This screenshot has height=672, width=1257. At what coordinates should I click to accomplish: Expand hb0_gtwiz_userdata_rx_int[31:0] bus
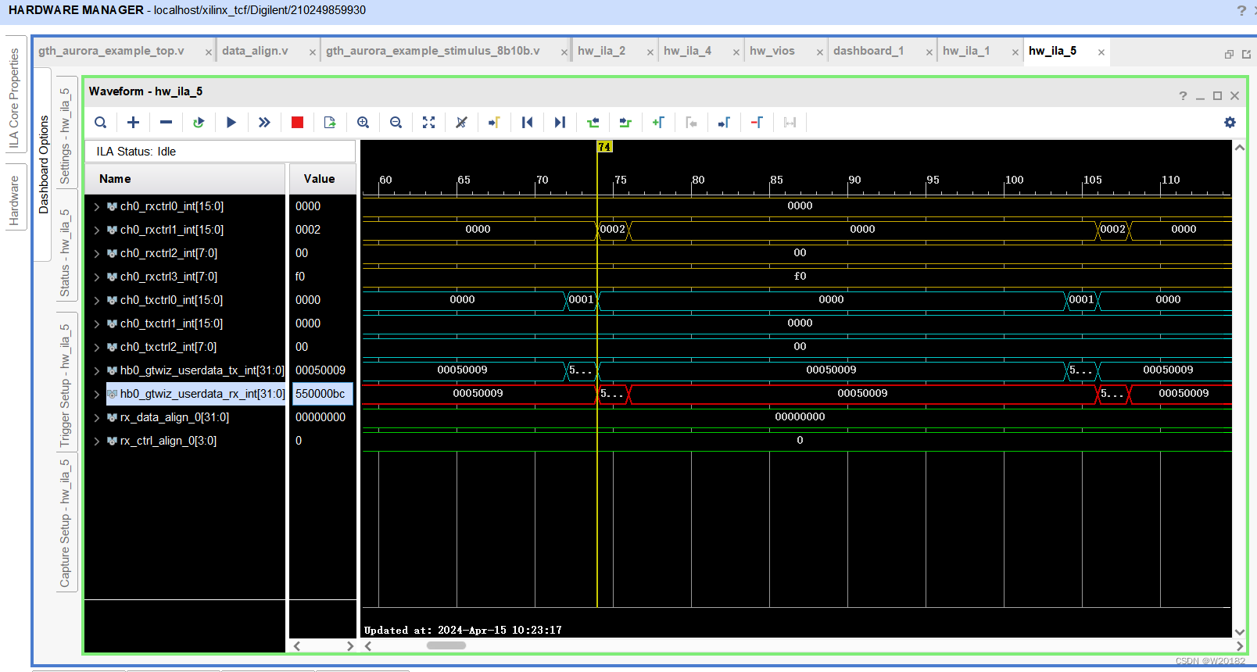pos(97,395)
